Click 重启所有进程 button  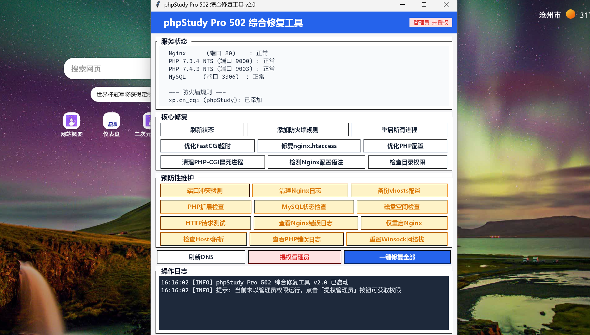[x=399, y=130]
